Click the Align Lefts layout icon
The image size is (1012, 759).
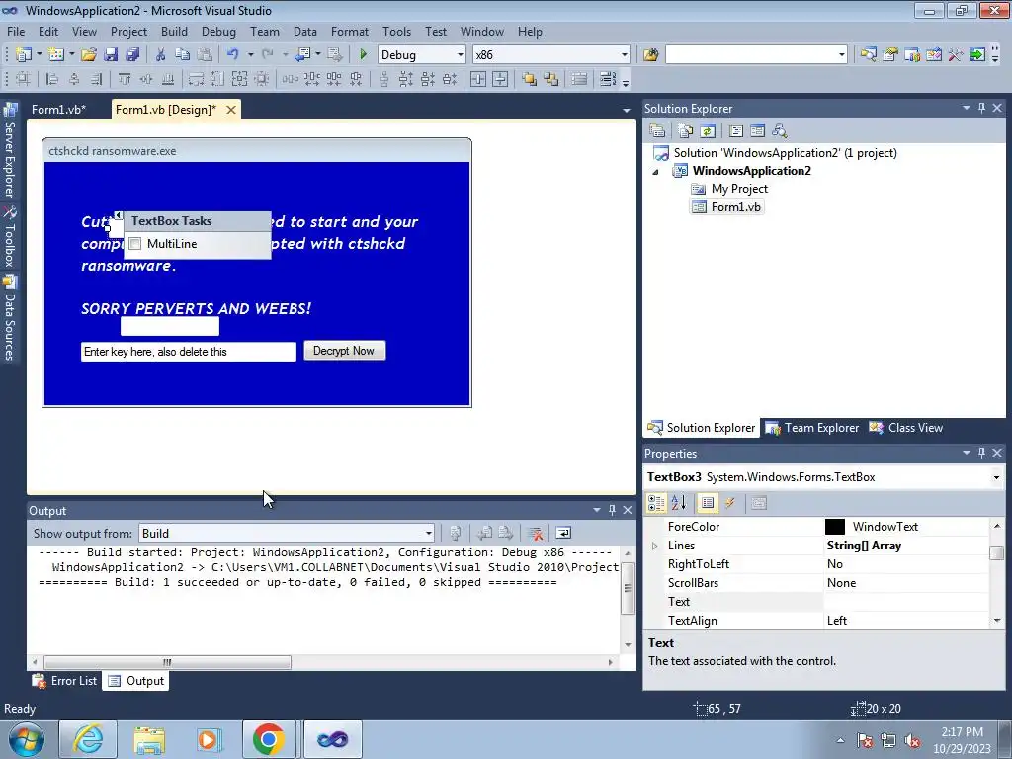(52, 79)
